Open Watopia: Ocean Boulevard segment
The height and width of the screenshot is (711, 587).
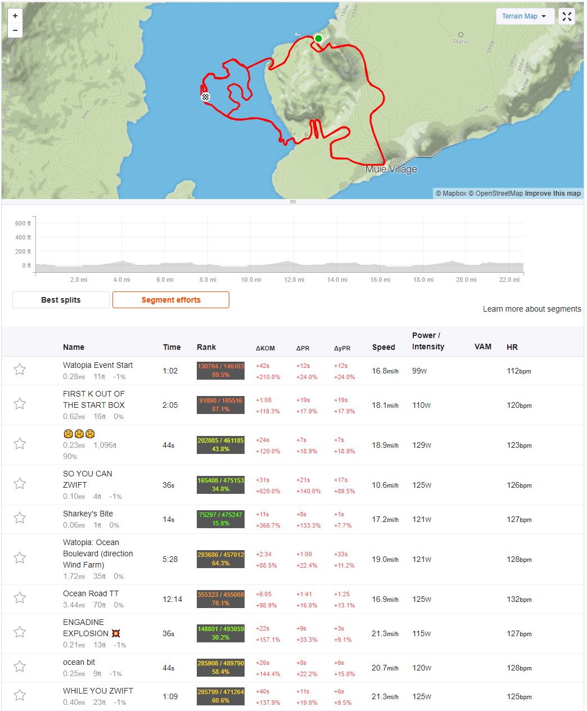click(x=98, y=553)
